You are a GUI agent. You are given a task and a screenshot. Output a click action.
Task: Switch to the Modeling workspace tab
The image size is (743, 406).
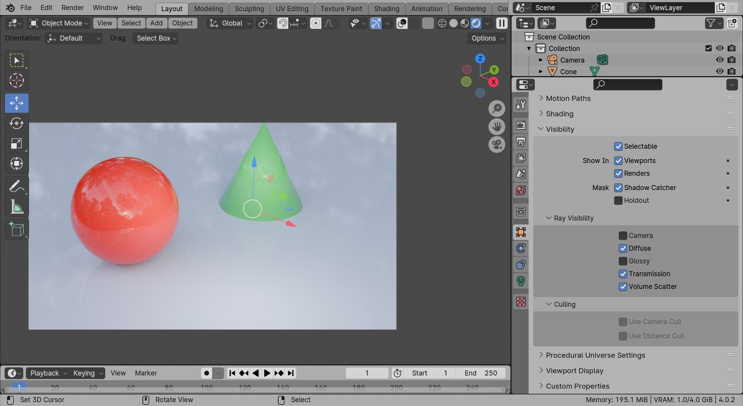tap(209, 9)
